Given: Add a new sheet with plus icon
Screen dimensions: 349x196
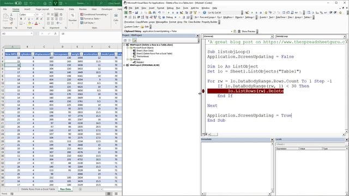Looking at the screenshot, I should point(80,189).
